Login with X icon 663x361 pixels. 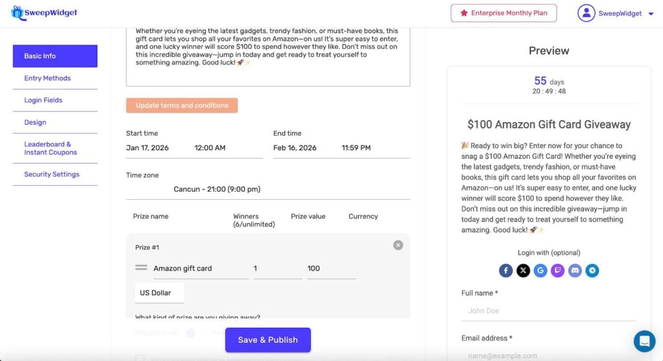coord(523,270)
